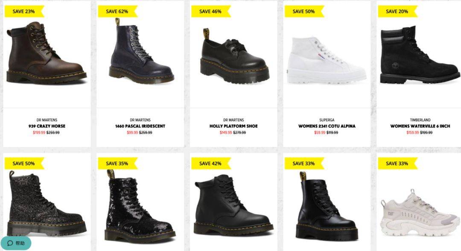View the plain black boot with SAVE 42%
This screenshot has height=251, width=461.
(233, 205)
